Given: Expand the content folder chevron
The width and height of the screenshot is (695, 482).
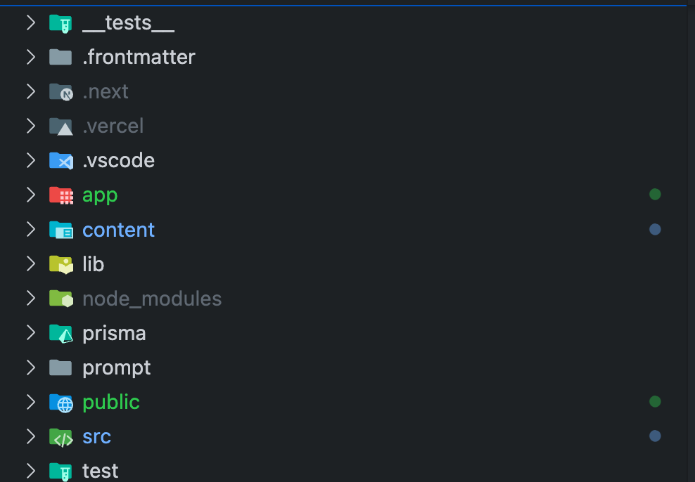Looking at the screenshot, I should (x=30, y=229).
